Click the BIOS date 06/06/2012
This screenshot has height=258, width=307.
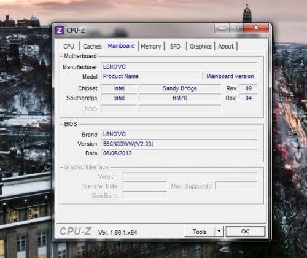[x=179, y=154]
